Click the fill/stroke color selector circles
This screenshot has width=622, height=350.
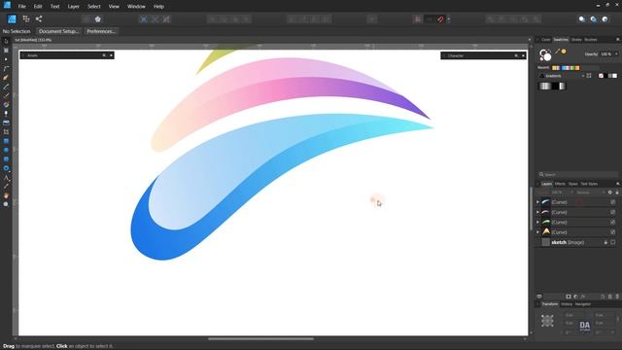545,54
